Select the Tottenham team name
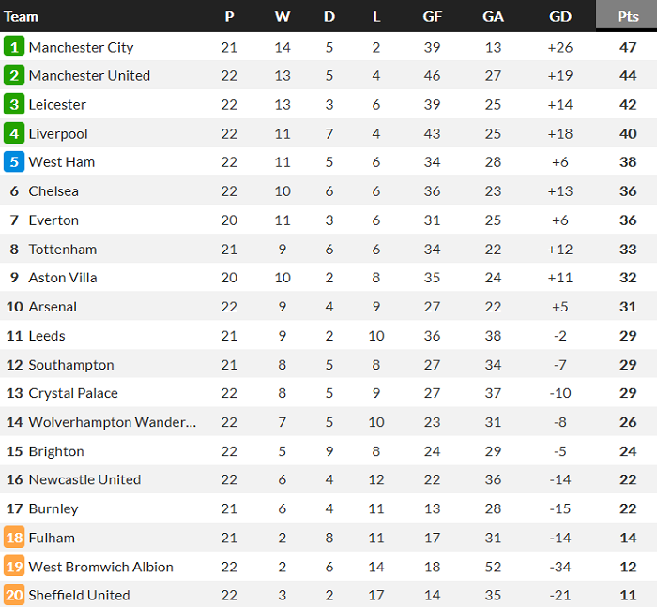This screenshot has height=607, width=657. (63, 250)
